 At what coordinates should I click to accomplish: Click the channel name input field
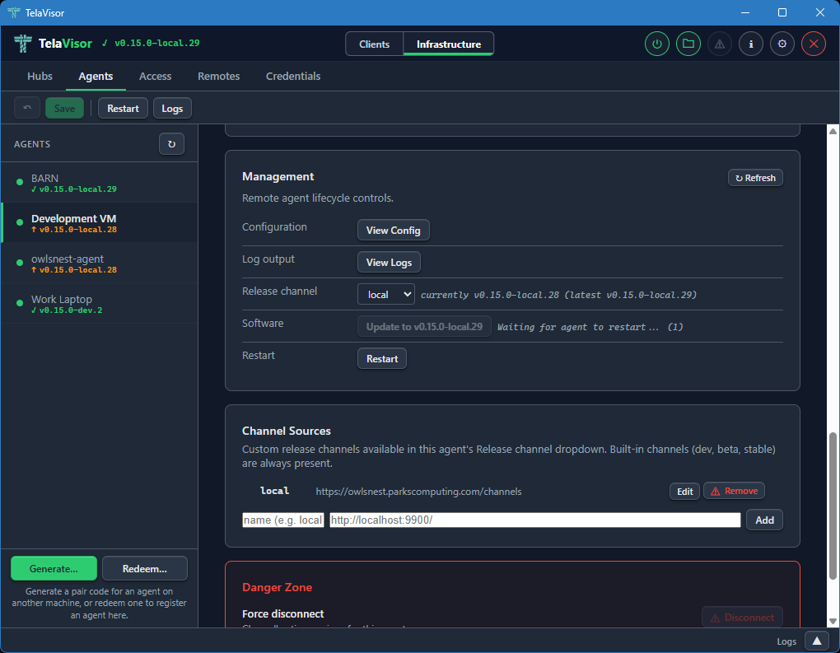coord(282,520)
